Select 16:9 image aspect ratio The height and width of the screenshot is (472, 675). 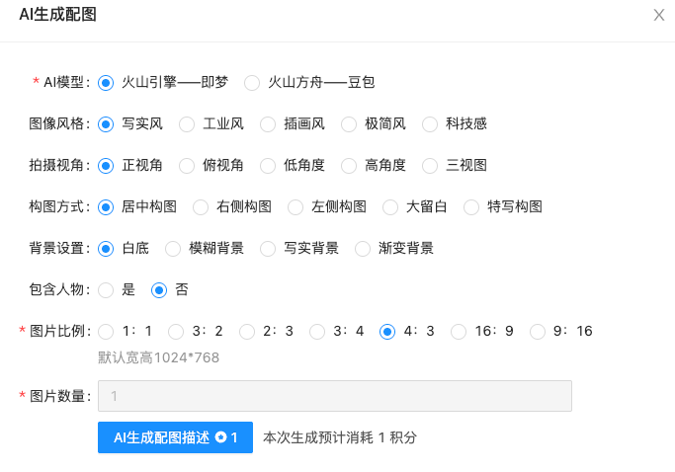[x=460, y=332]
